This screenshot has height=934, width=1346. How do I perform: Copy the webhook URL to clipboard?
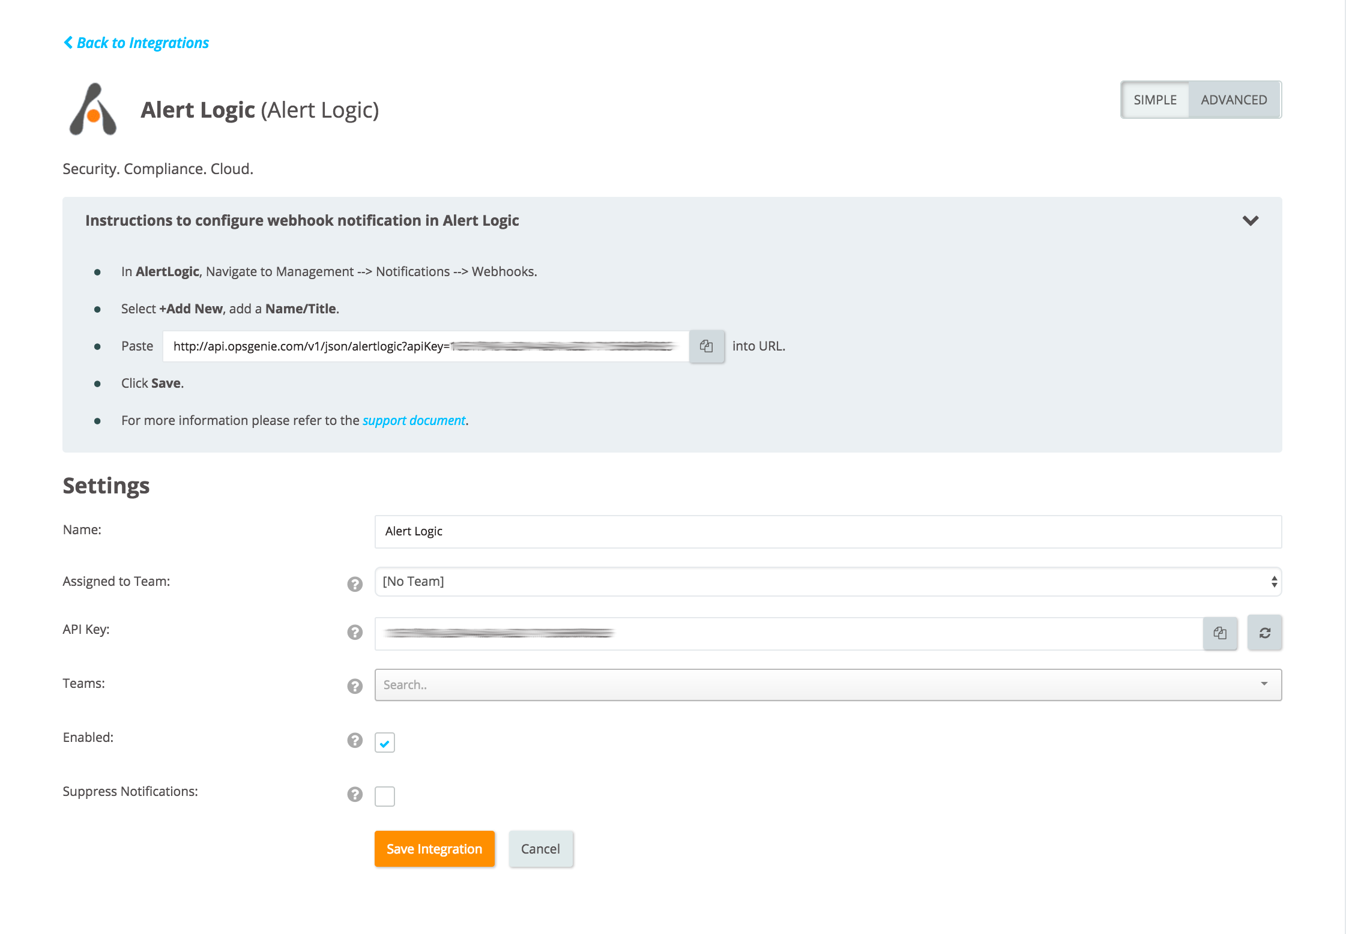click(707, 346)
